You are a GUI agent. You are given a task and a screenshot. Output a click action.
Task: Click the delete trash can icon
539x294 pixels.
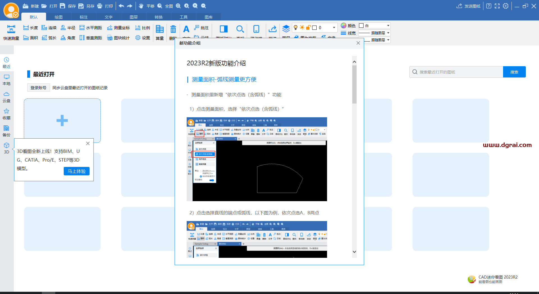pyautogui.click(x=173, y=29)
